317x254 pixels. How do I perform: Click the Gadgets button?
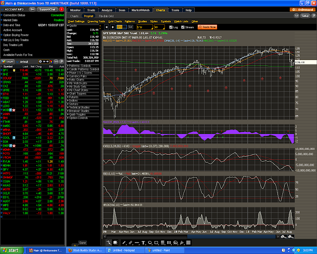[8, 62]
